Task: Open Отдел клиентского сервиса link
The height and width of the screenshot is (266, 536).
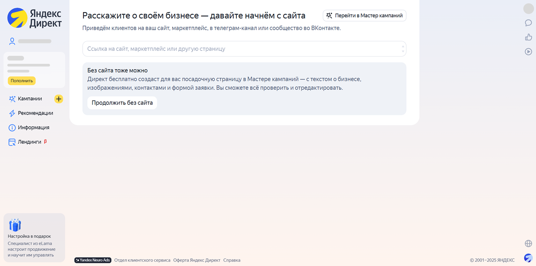Action: [142, 260]
